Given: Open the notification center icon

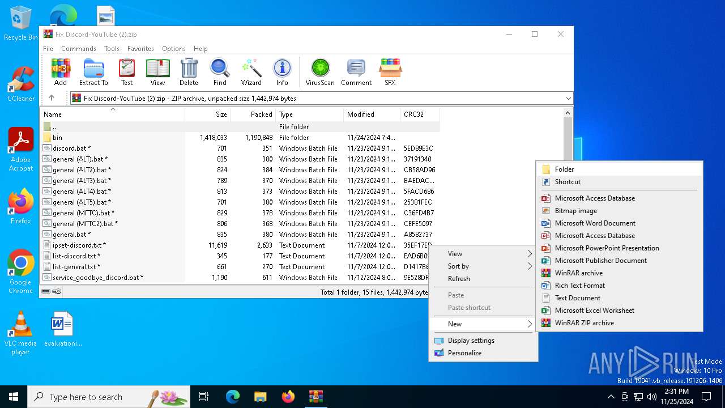Looking at the screenshot, I should click(x=706, y=397).
